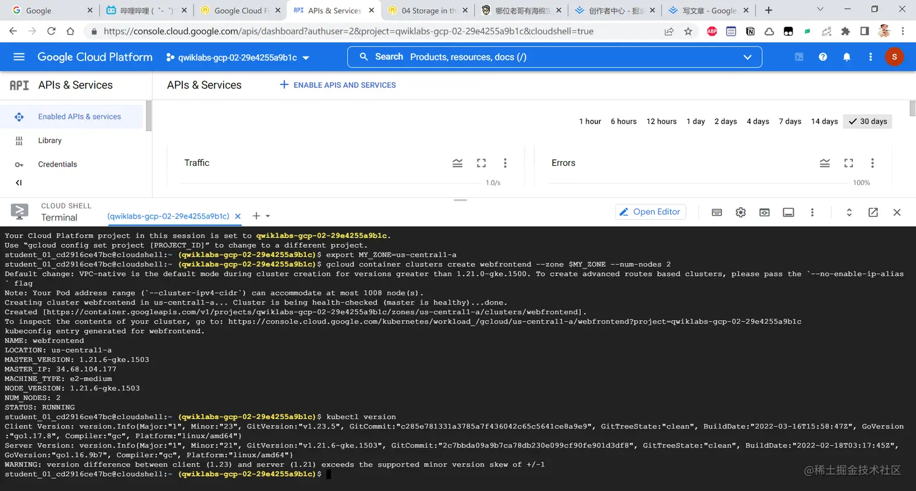Open Cloud Shell terminal settings gear

pos(740,212)
